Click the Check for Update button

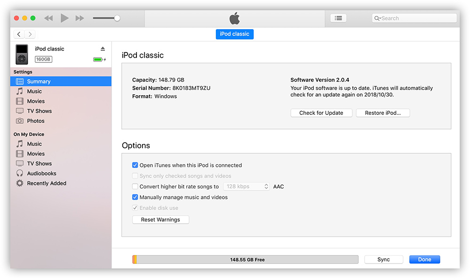321,113
